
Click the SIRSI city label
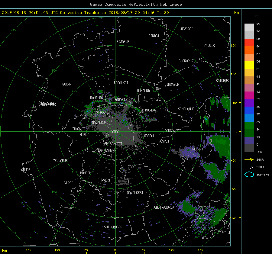click(68, 183)
